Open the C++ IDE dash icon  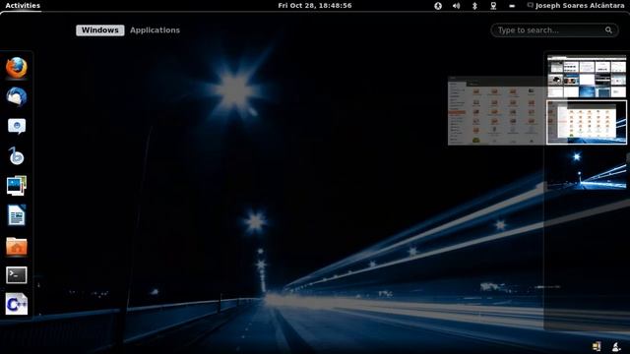point(17,304)
